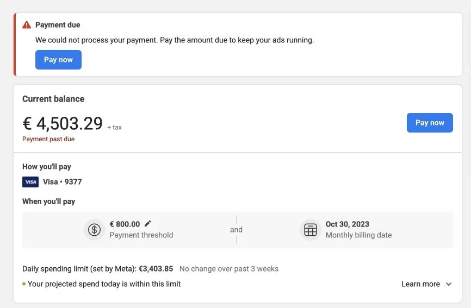Open the Learn more details section
The height and width of the screenshot is (308, 471).
click(420, 284)
